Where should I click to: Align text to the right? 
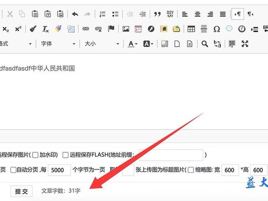pos(210,14)
